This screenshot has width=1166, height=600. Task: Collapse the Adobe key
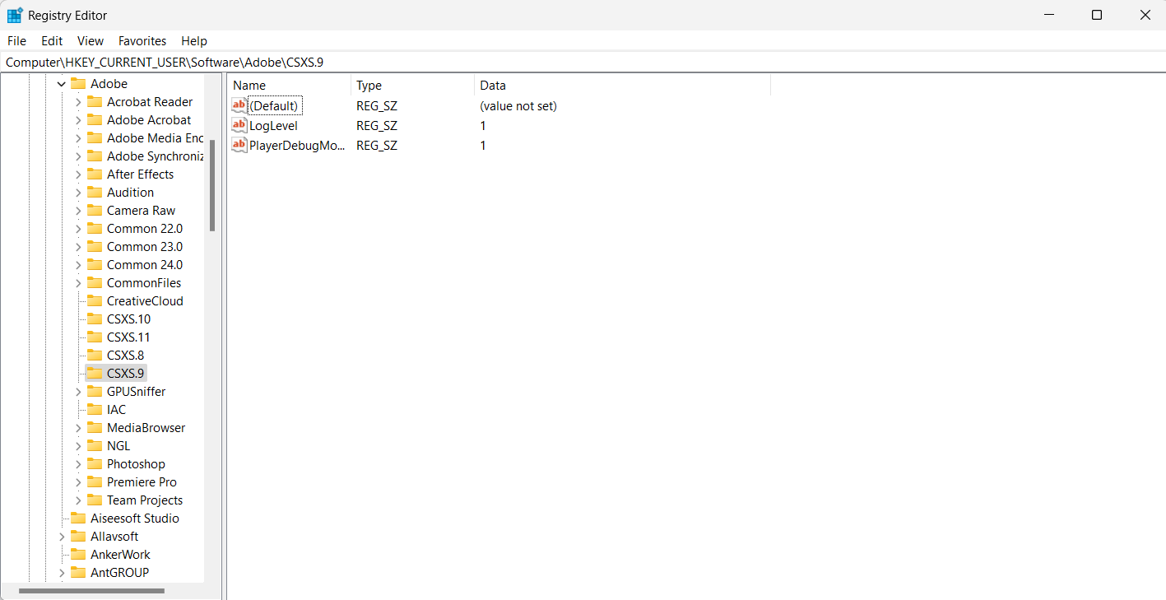pyautogui.click(x=62, y=84)
